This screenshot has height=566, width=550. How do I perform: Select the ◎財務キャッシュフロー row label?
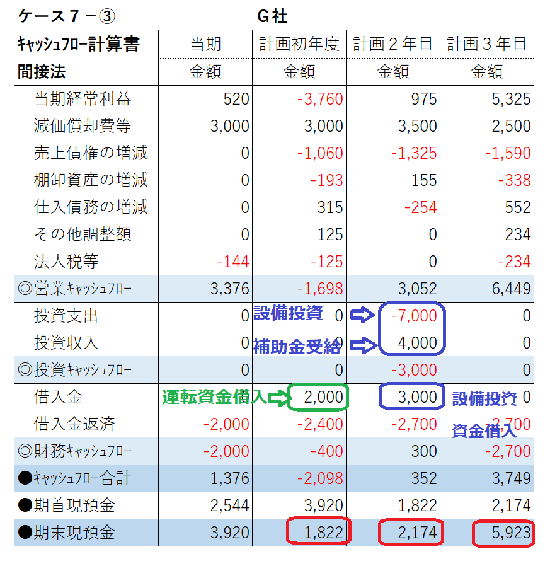point(75,451)
